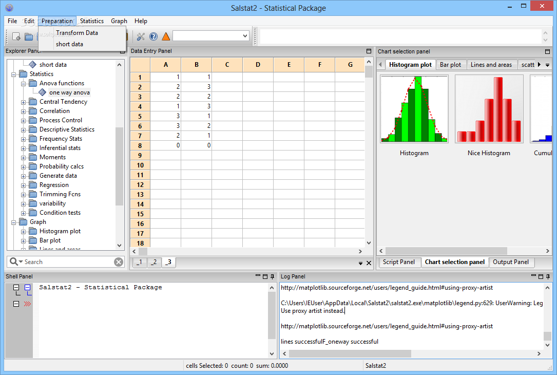Screen dimensions: 557x375
Task: Expand the Central Tendency node
Action: click(24, 102)
